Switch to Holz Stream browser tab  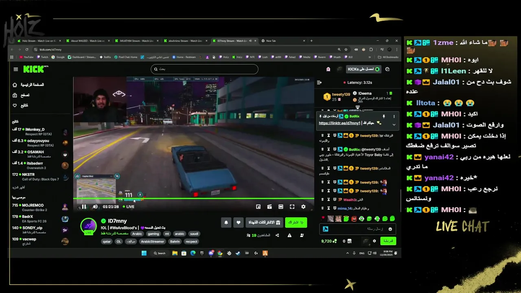39,41
